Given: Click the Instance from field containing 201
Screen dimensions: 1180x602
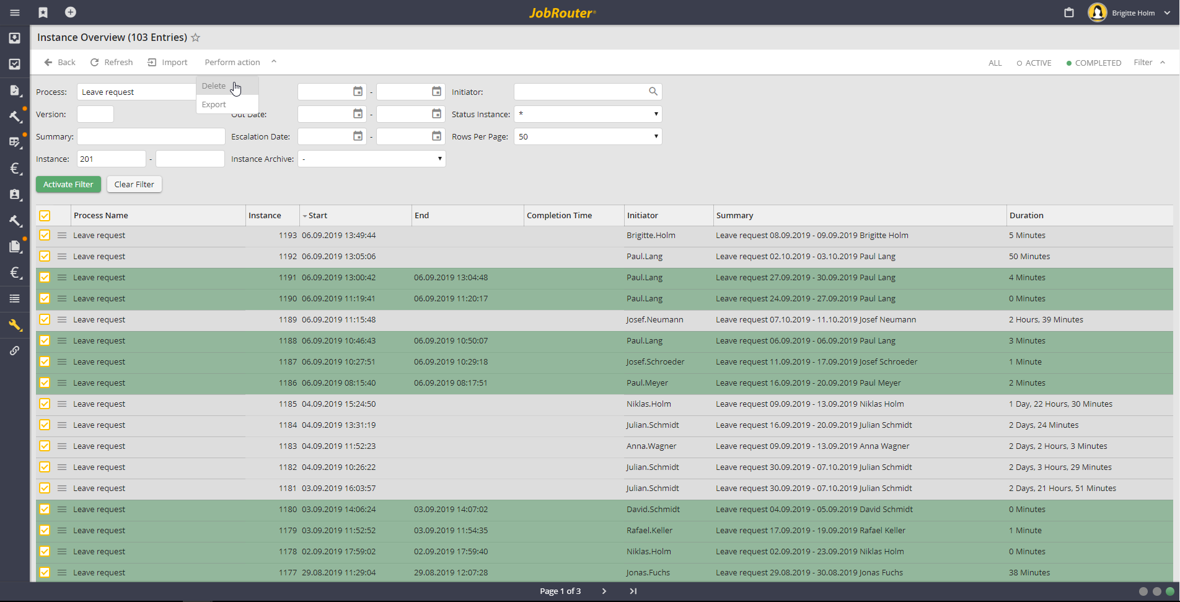Looking at the screenshot, I should (112, 159).
